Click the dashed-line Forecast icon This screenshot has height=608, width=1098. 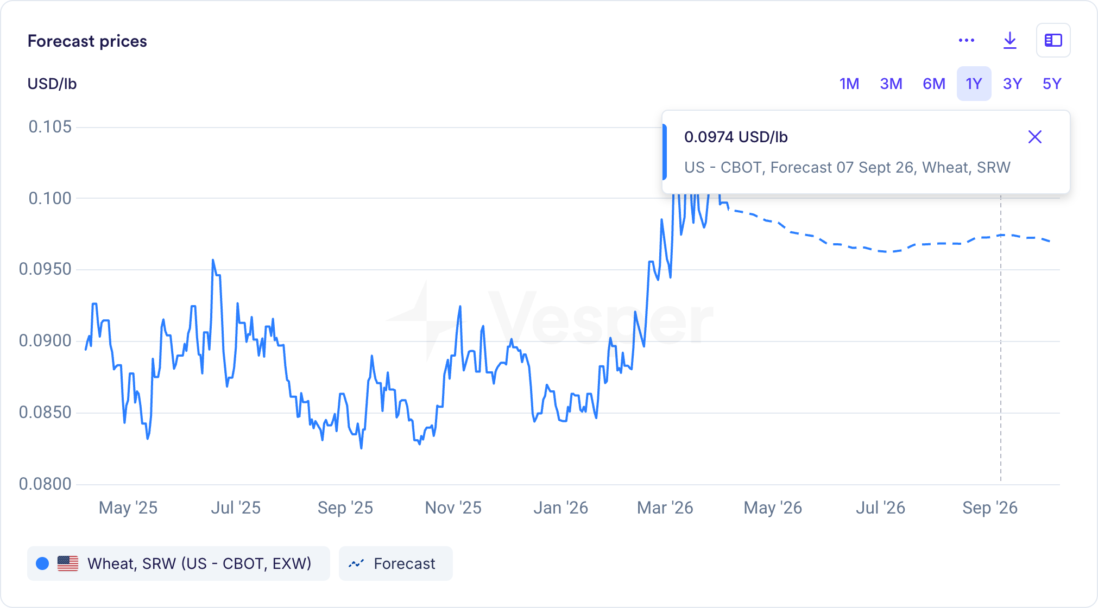pyautogui.click(x=356, y=563)
